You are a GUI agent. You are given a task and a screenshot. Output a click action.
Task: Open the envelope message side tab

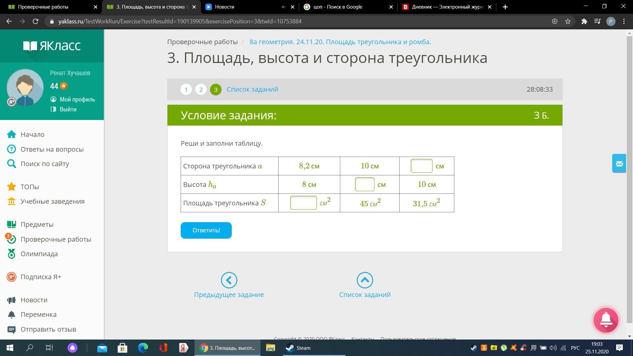pos(619,163)
